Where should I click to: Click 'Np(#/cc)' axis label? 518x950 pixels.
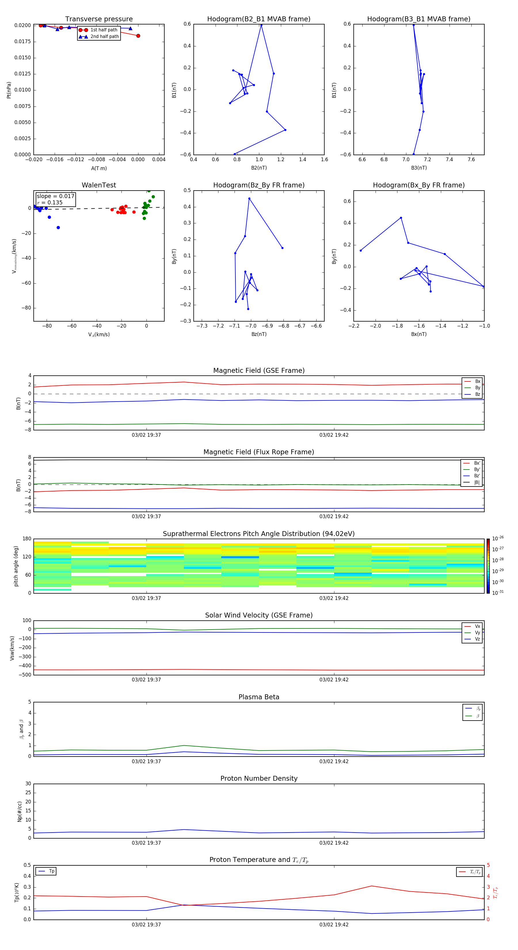click(x=20, y=811)
